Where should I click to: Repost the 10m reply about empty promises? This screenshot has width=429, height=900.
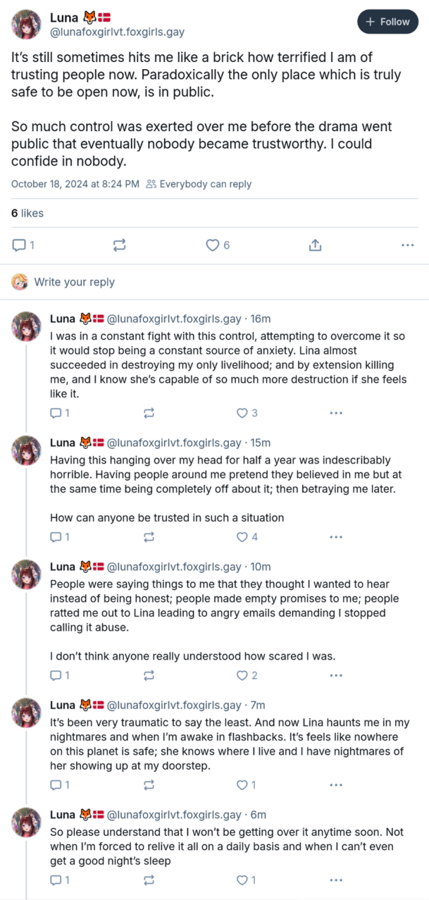point(150,675)
